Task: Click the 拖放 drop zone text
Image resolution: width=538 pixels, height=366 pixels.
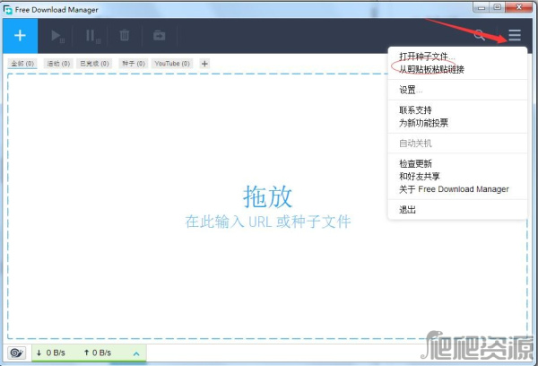Action: [267, 196]
